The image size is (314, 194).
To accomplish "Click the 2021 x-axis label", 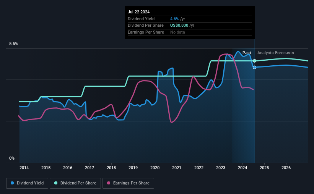I will click(x=177, y=168).
